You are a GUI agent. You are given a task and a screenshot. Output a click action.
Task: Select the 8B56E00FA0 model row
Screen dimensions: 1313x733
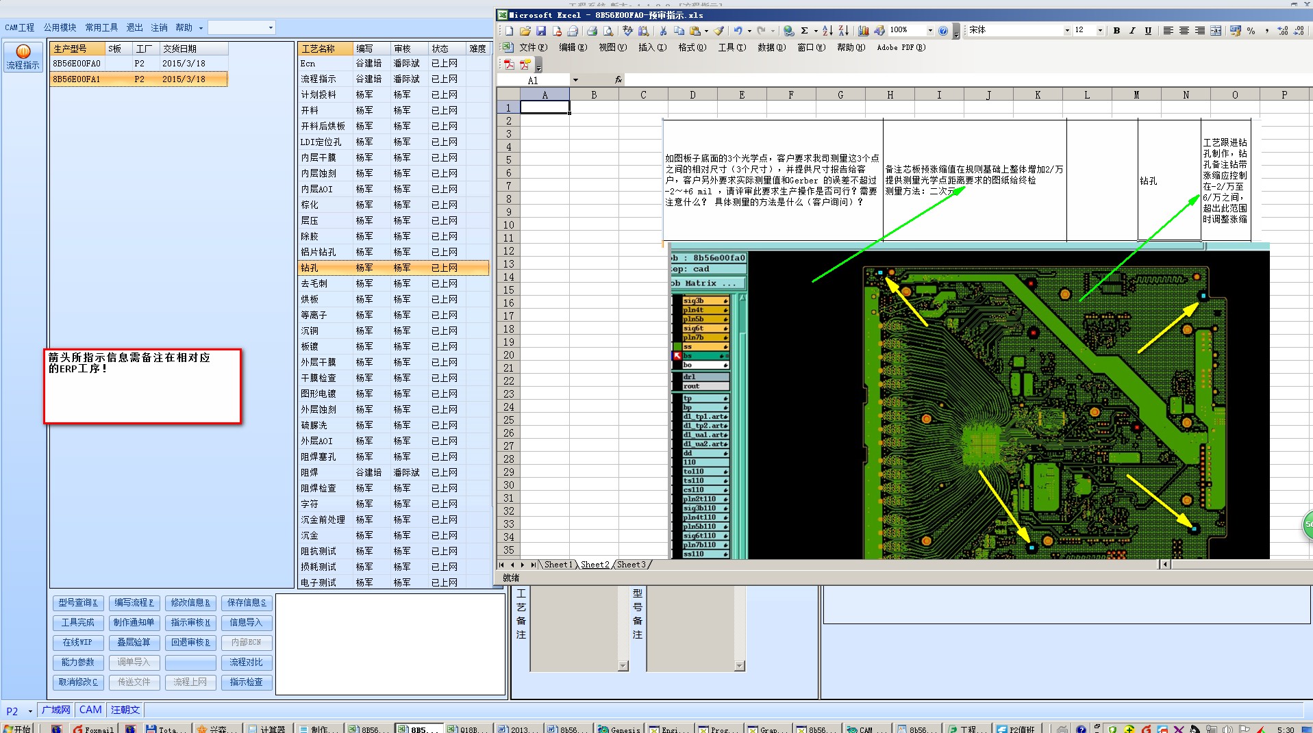pos(138,64)
